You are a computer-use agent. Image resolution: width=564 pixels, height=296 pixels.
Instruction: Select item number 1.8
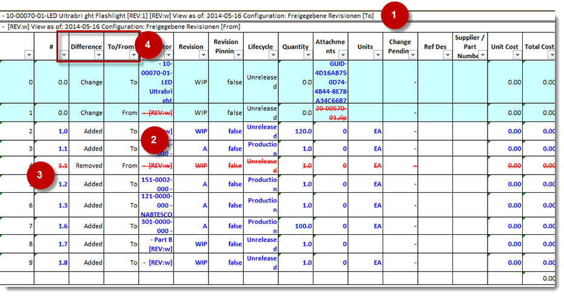52,263
